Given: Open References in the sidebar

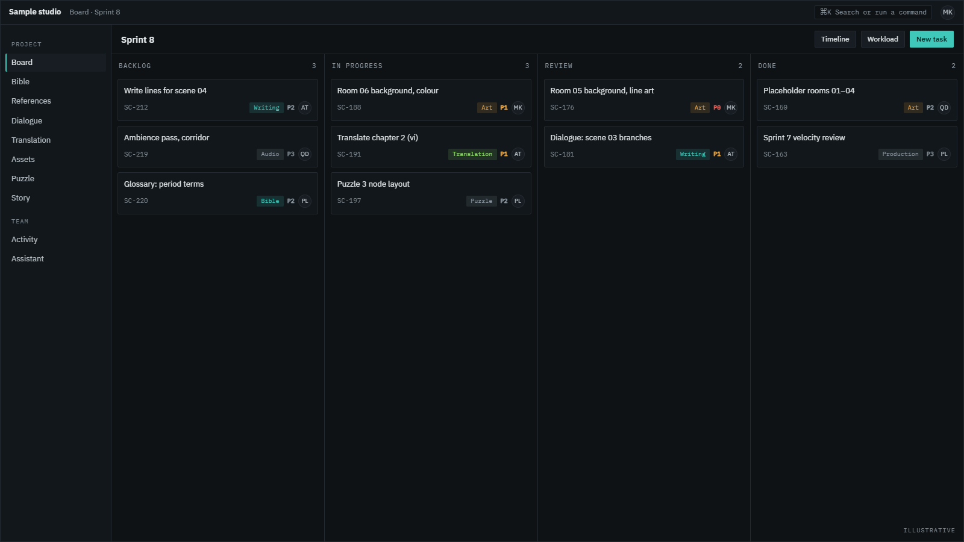Looking at the screenshot, I should [x=55, y=101].
